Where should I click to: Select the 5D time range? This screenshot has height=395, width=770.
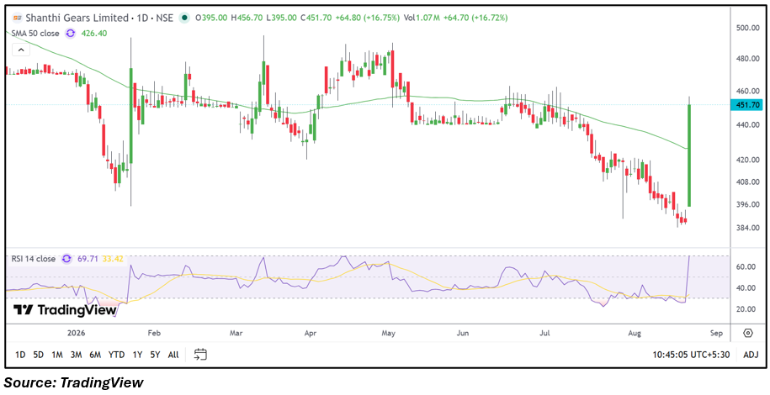click(x=39, y=355)
